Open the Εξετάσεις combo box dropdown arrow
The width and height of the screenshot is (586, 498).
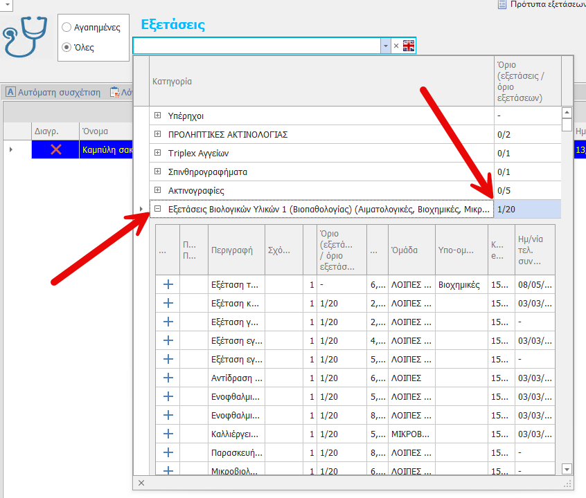(x=385, y=46)
